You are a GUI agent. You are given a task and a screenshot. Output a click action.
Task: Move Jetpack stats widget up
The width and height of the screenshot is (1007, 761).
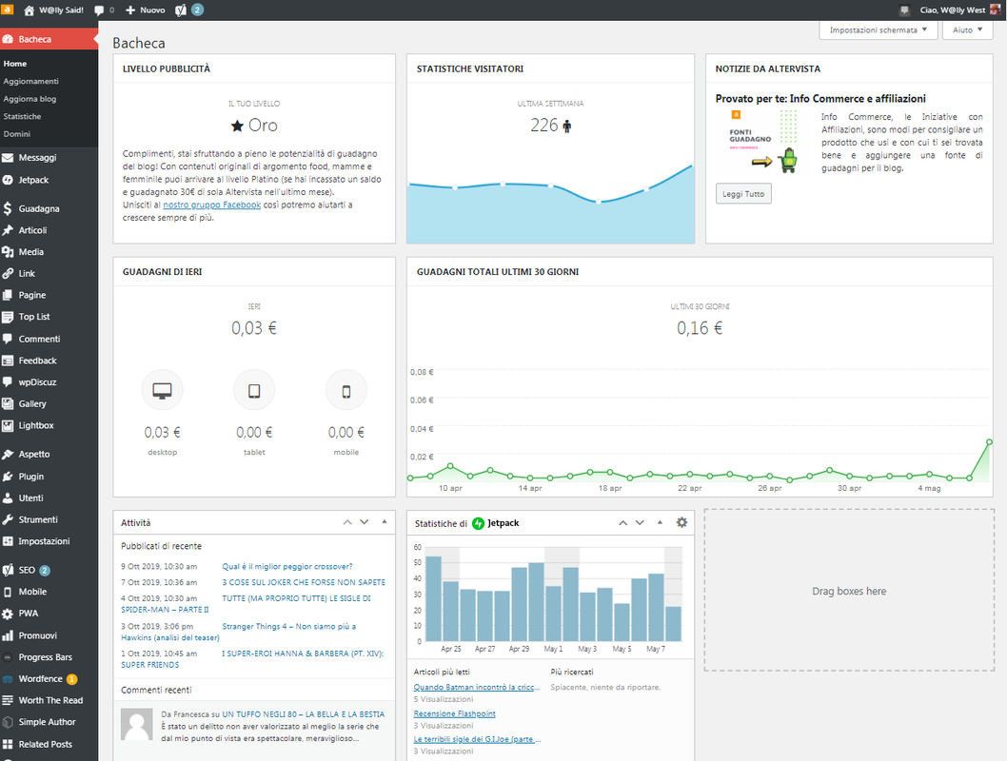623,523
